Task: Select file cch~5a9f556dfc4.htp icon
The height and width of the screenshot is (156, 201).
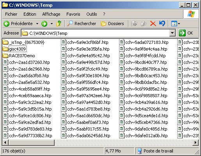Action: (x=64, y=82)
